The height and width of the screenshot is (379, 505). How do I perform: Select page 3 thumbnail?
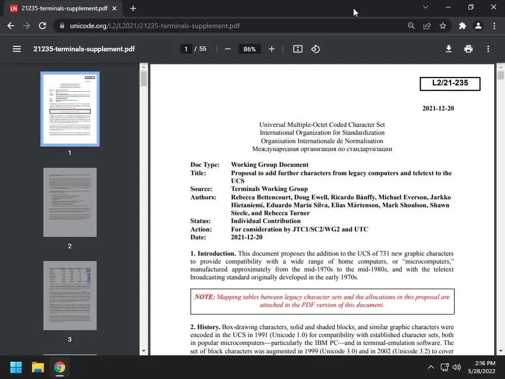[x=70, y=296]
